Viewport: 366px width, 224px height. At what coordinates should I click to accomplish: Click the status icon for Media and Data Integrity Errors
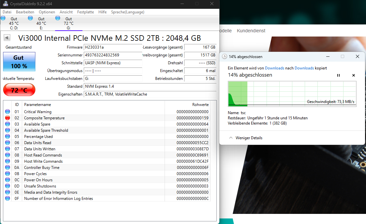point(7,192)
